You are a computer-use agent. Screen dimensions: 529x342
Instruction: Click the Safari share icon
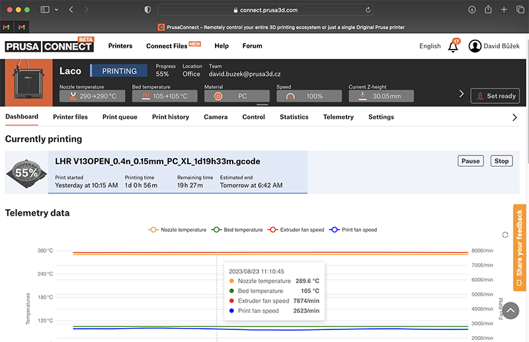click(x=488, y=9)
